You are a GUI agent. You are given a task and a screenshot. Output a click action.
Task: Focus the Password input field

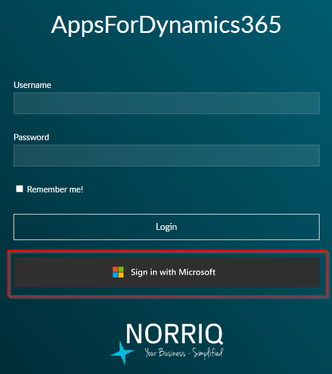pos(167,156)
